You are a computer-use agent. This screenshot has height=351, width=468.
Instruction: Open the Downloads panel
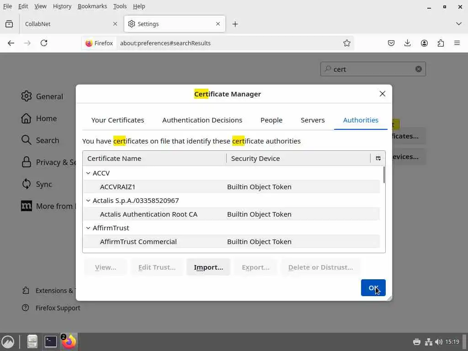tap(407, 43)
